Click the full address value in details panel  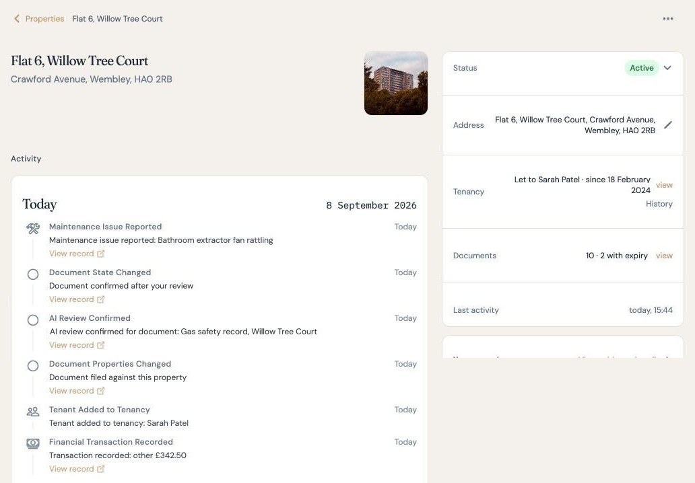click(x=575, y=125)
